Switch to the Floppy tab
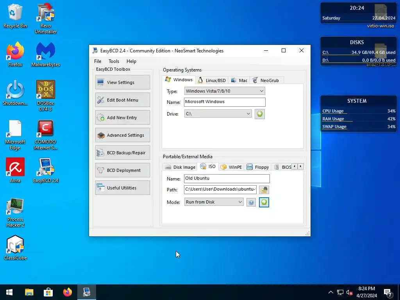The width and height of the screenshot is (400, 300). click(258, 167)
